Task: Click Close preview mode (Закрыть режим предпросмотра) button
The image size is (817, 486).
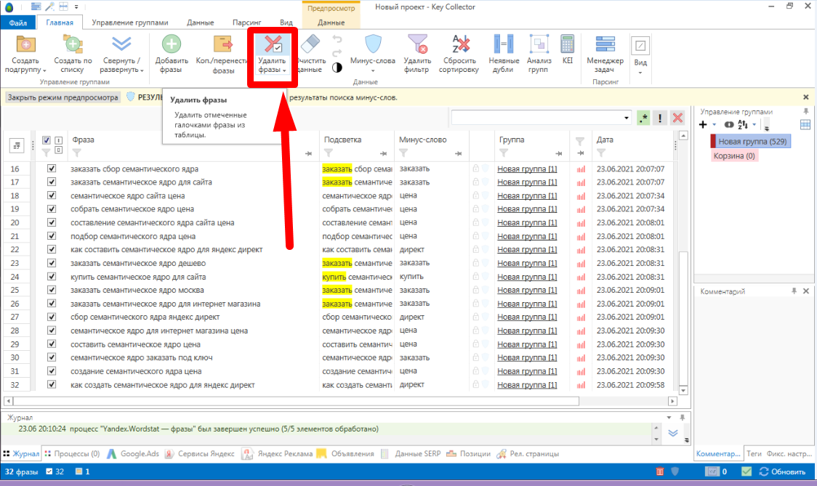Action: [63, 97]
